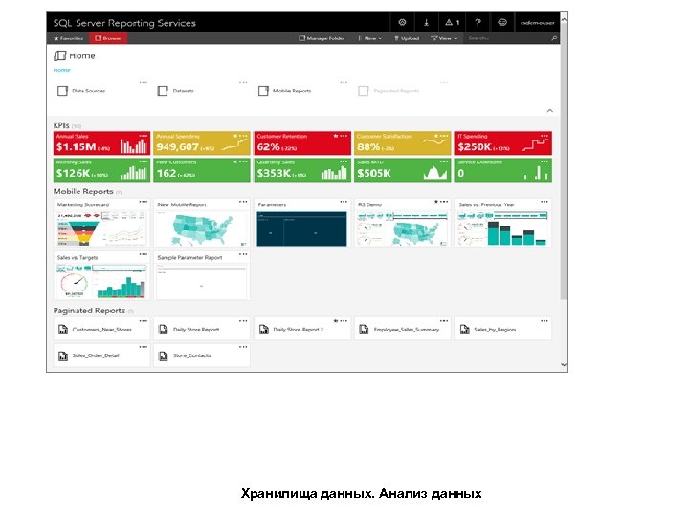Expand the View dropdown menu

[444, 38]
